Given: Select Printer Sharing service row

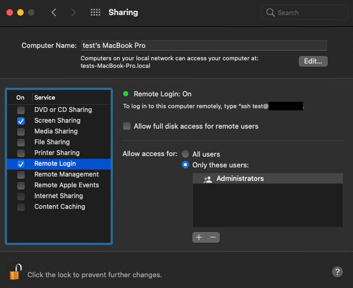Looking at the screenshot, I should click(59, 153).
